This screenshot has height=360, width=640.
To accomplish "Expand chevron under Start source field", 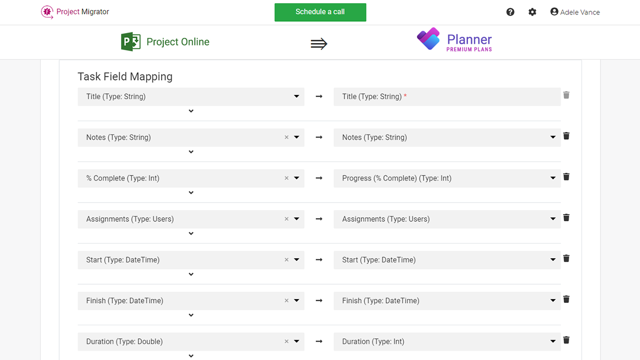I will [x=191, y=275].
